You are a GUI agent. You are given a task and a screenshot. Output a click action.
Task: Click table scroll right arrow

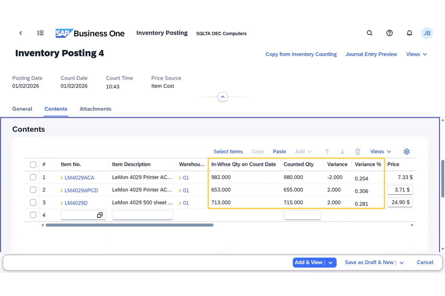point(412,225)
